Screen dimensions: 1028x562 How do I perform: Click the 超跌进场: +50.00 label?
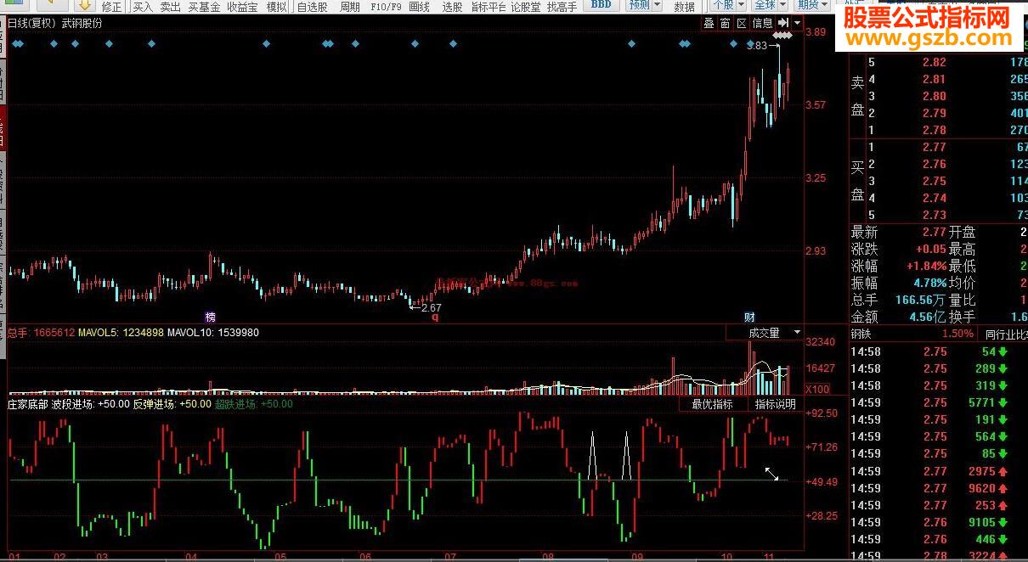coord(253,404)
